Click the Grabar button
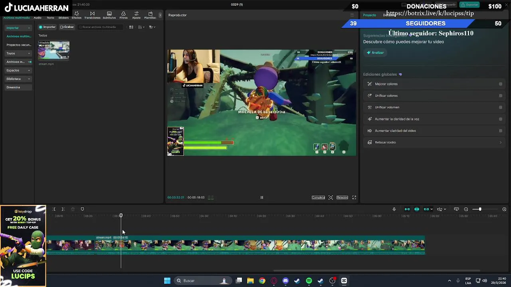Viewport: 511px width, 287px height. [67, 27]
